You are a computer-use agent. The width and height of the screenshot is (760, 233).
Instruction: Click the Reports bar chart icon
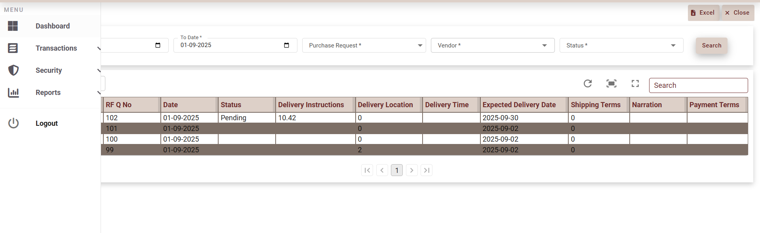point(13,93)
